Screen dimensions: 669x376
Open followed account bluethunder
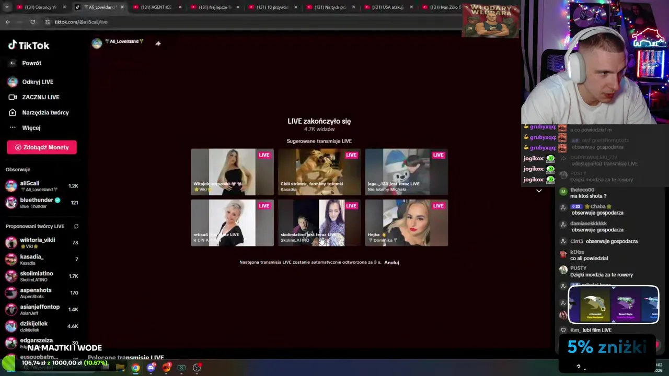(42, 203)
